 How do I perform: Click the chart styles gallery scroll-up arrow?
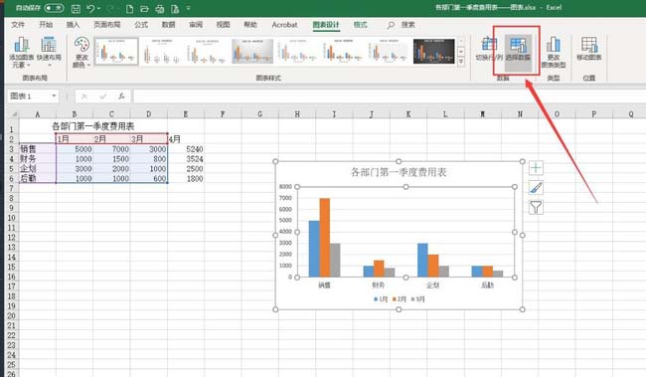[x=461, y=41]
